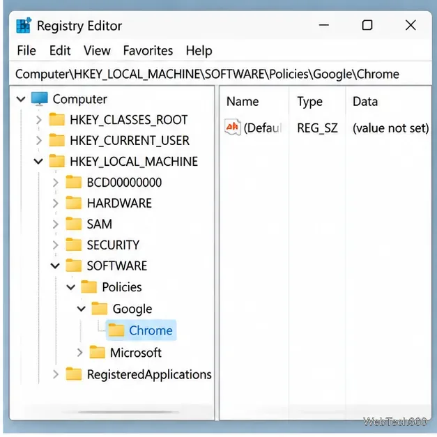437x437 pixels.
Task: Select the SOFTWARE key label
Action: pos(117,266)
